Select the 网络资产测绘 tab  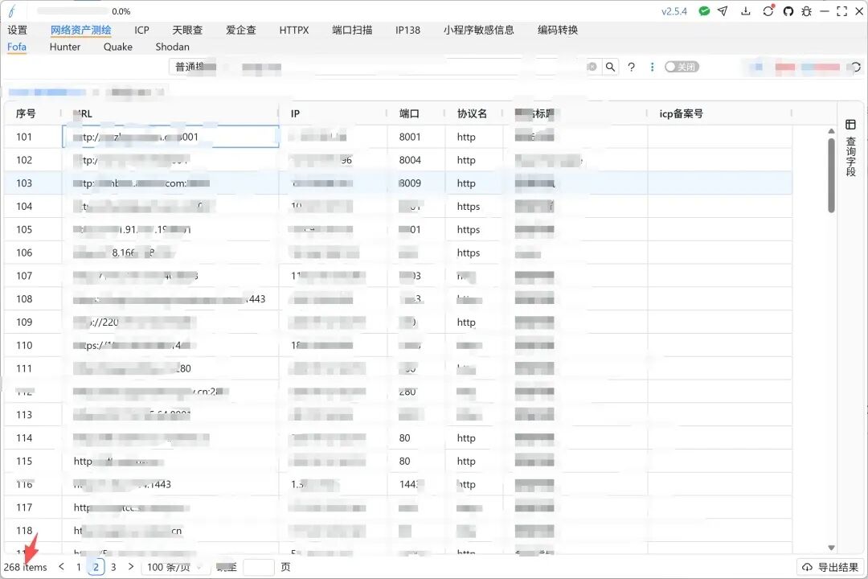[x=81, y=30]
